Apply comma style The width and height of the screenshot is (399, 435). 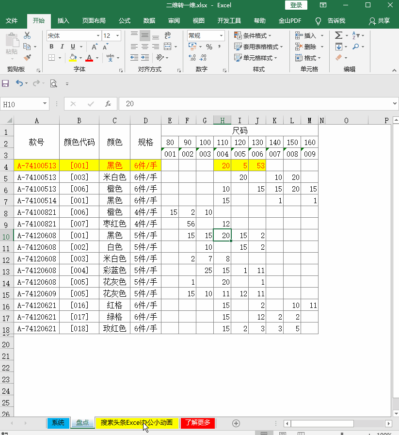point(219,47)
